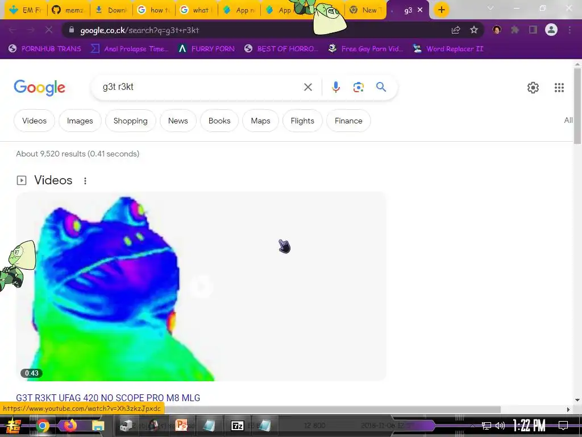The image size is (582, 437).
Task: Open the Chrome extensions puzzle icon
Action: click(514, 30)
